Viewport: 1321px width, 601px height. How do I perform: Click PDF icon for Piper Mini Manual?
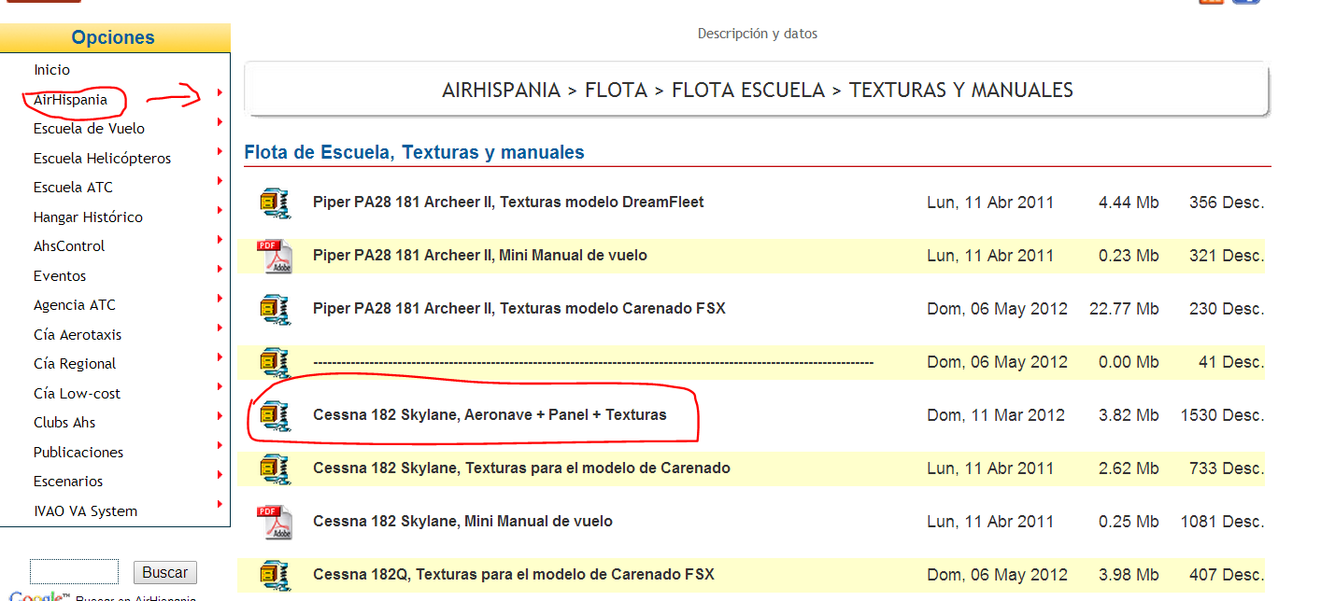[x=275, y=256]
